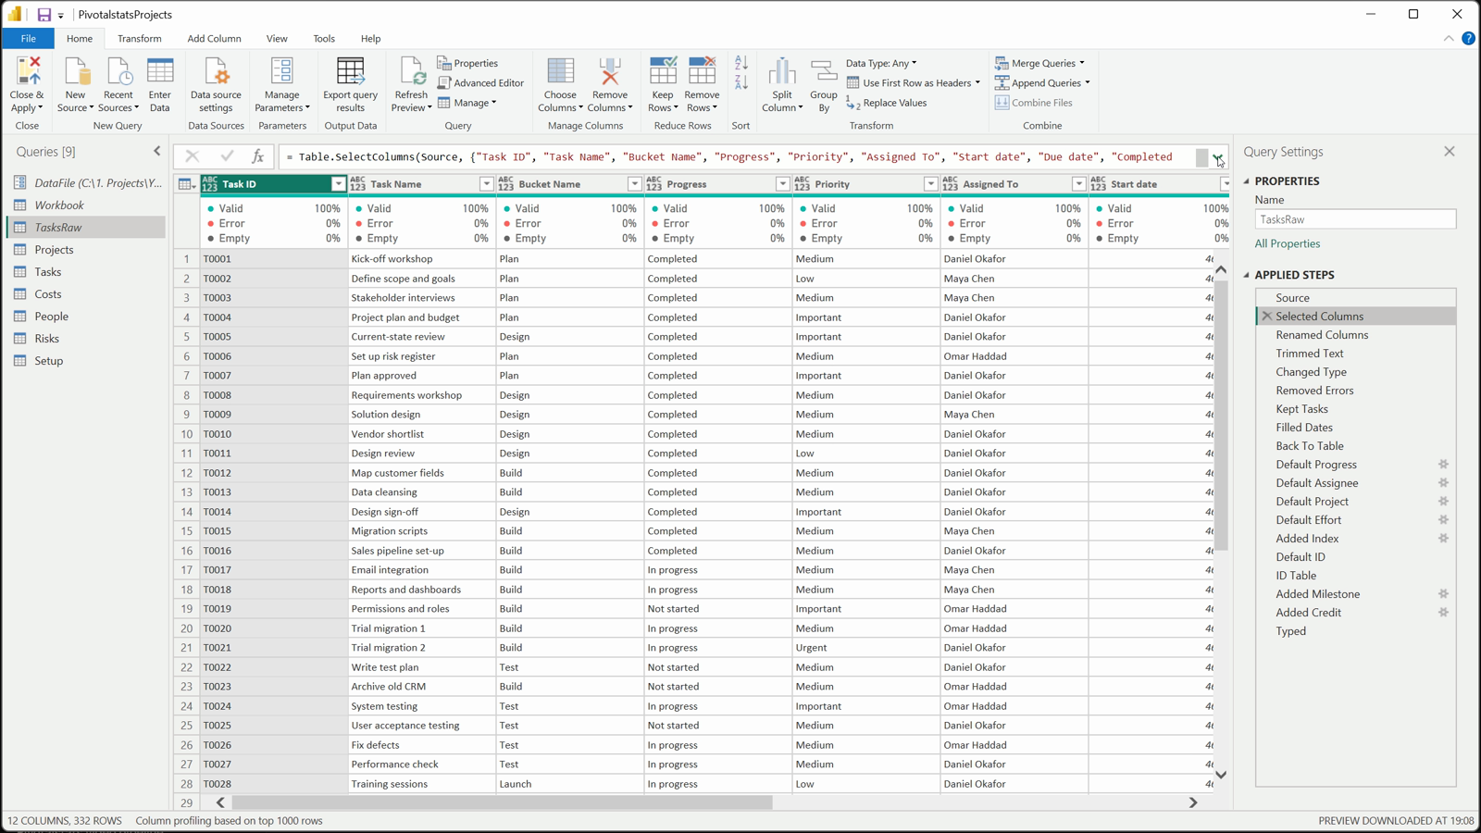This screenshot has width=1481, height=833.
Task: Open the Advanced Editor
Action: coord(480,83)
